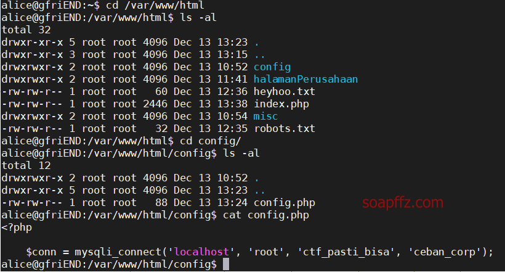Click the halamanPerusahaan directory entry
The image size is (505, 272).
[x=305, y=79]
